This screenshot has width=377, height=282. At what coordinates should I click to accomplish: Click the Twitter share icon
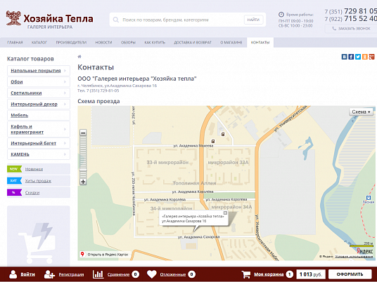(358, 57)
